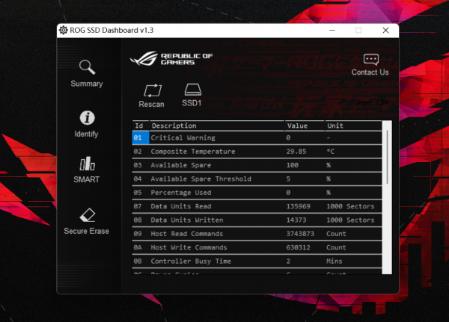Select the SMART bar chart icon
This screenshot has height=322, width=449.
coord(87,164)
